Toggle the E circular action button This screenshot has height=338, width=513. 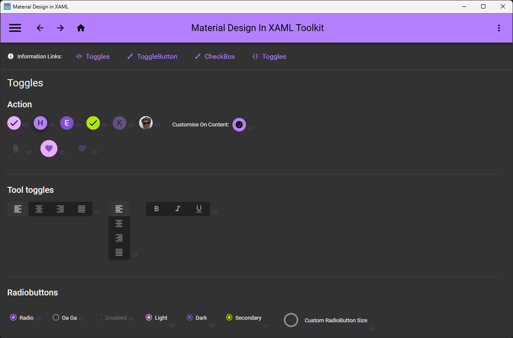pyautogui.click(x=67, y=123)
